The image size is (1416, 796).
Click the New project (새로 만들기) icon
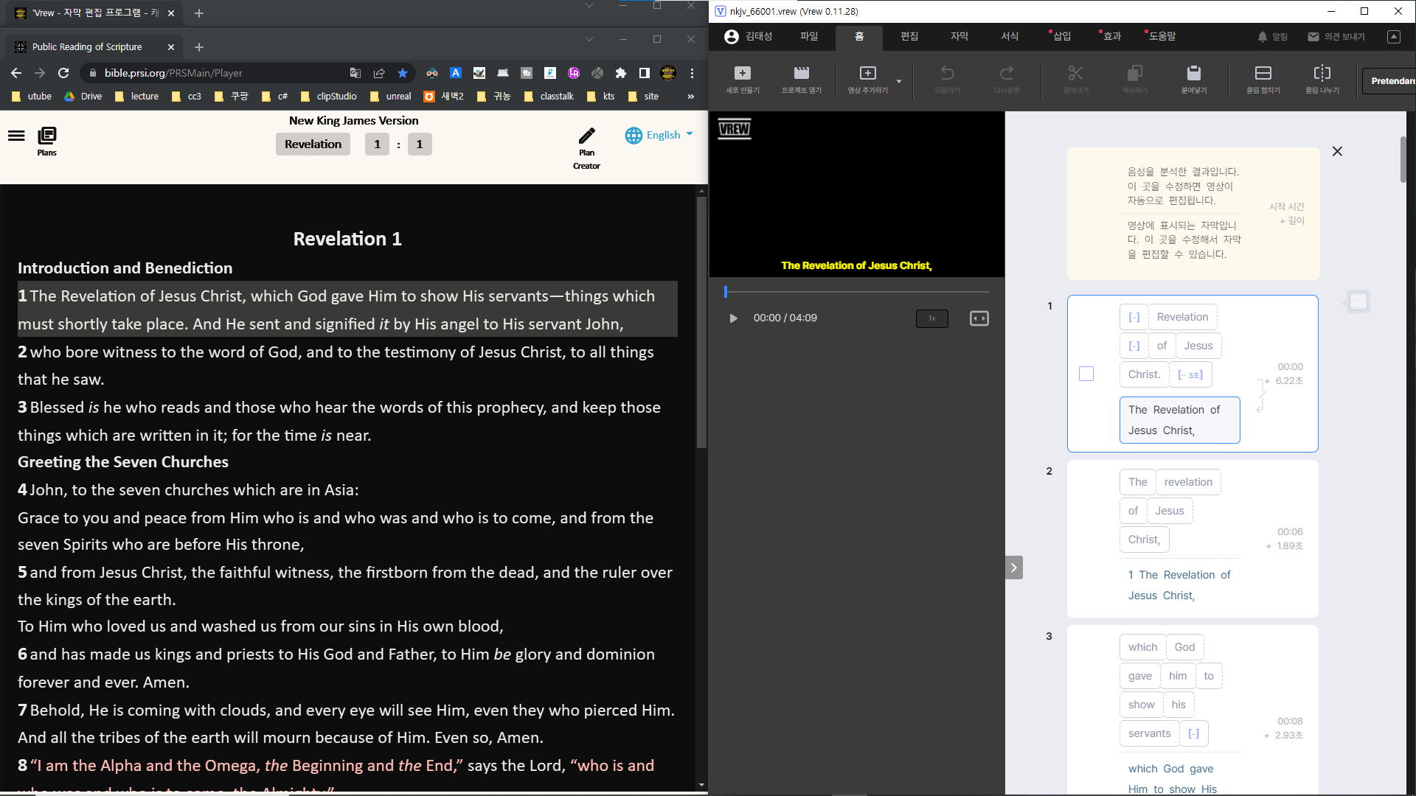[x=742, y=74]
